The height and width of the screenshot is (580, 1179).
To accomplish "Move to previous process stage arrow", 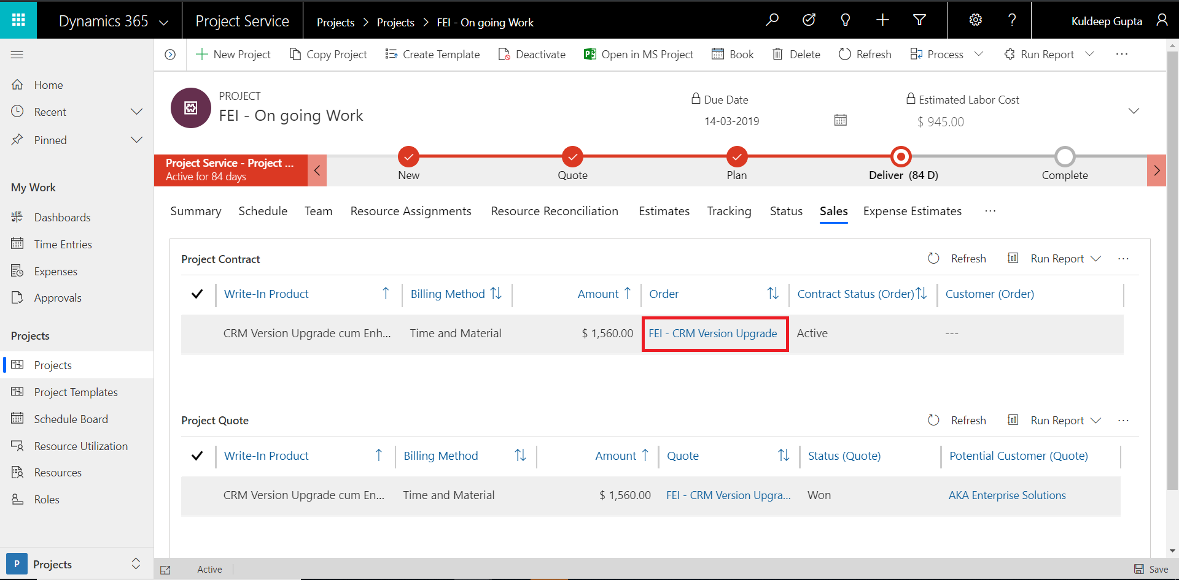I will tap(317, 170).
